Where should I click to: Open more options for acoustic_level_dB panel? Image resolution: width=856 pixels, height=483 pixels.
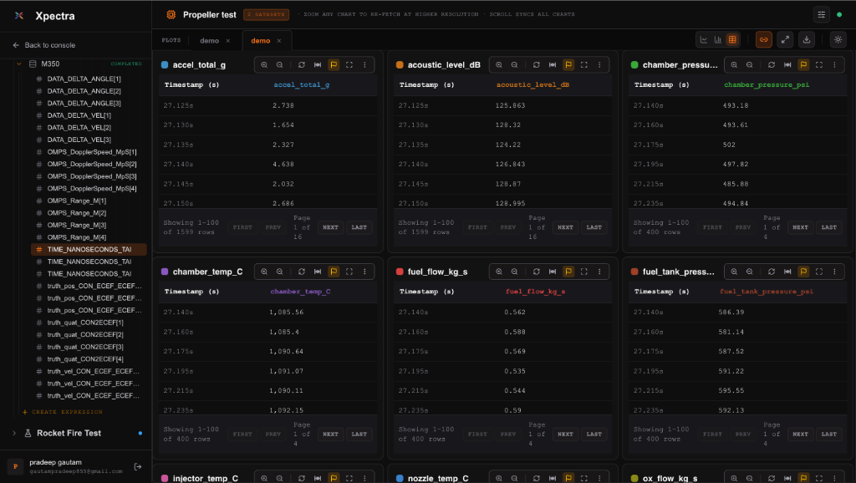click(599, 65)
